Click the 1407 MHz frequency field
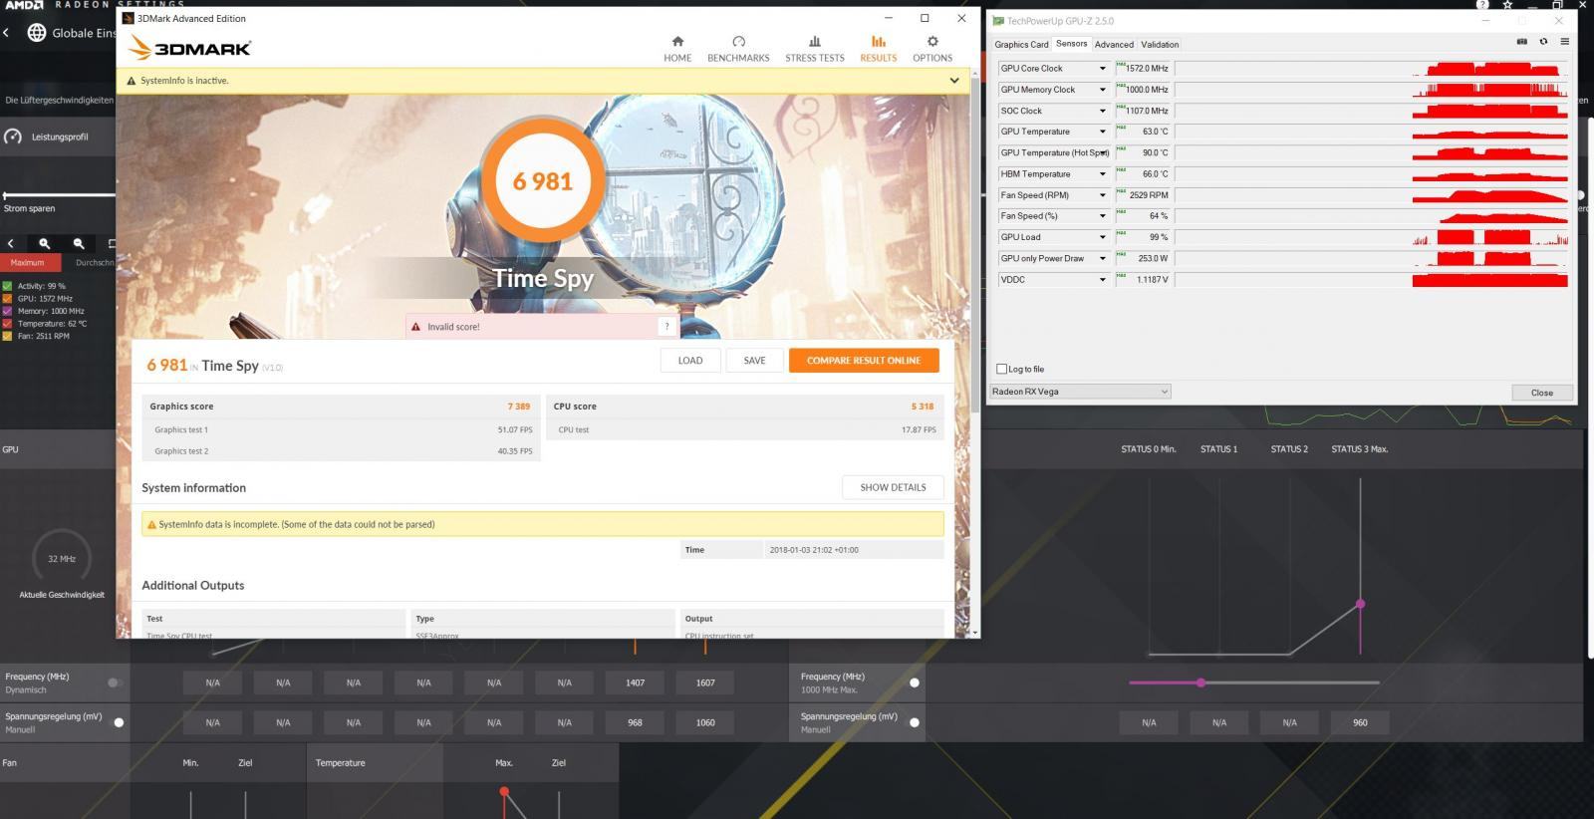This screenshot has width=1594, height=819. [x=635, y=682]
